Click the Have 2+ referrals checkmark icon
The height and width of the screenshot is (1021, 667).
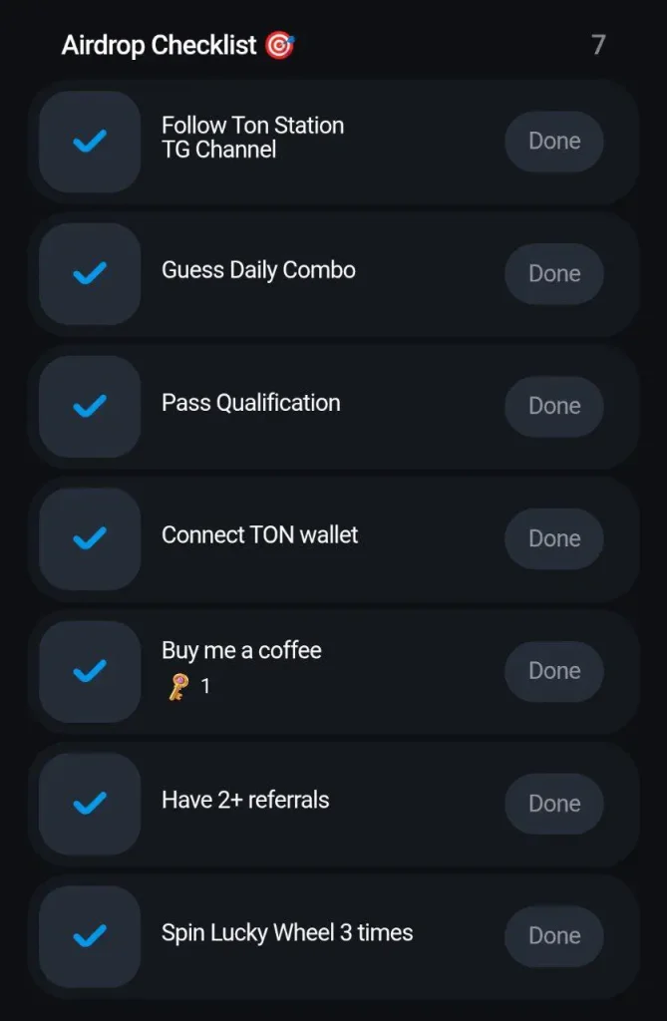[x=90, y=803]
